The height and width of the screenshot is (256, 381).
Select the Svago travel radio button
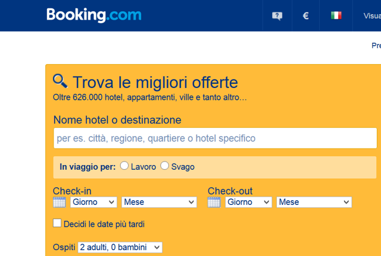click(x=164, y=166)
